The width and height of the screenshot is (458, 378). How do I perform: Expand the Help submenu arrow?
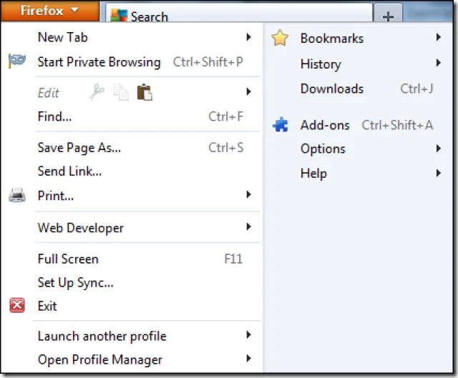point(438,173)
